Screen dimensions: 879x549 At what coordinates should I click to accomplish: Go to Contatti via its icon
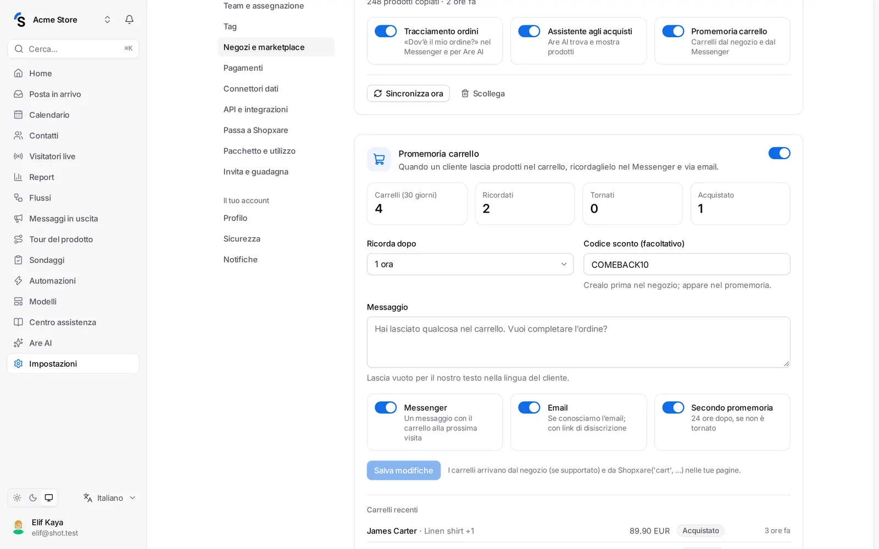tap(18, 136)
